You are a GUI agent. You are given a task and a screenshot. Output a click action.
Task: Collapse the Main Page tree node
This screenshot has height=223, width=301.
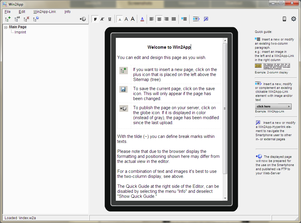(x=6, y=27)
